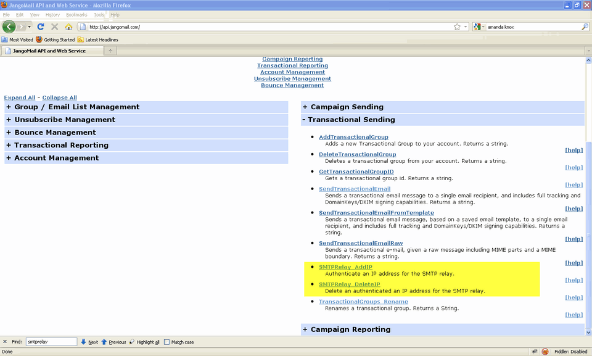Click the search magnifier icon
The width and height of the screenshot is (592, 356).
[x=585, y=27]
